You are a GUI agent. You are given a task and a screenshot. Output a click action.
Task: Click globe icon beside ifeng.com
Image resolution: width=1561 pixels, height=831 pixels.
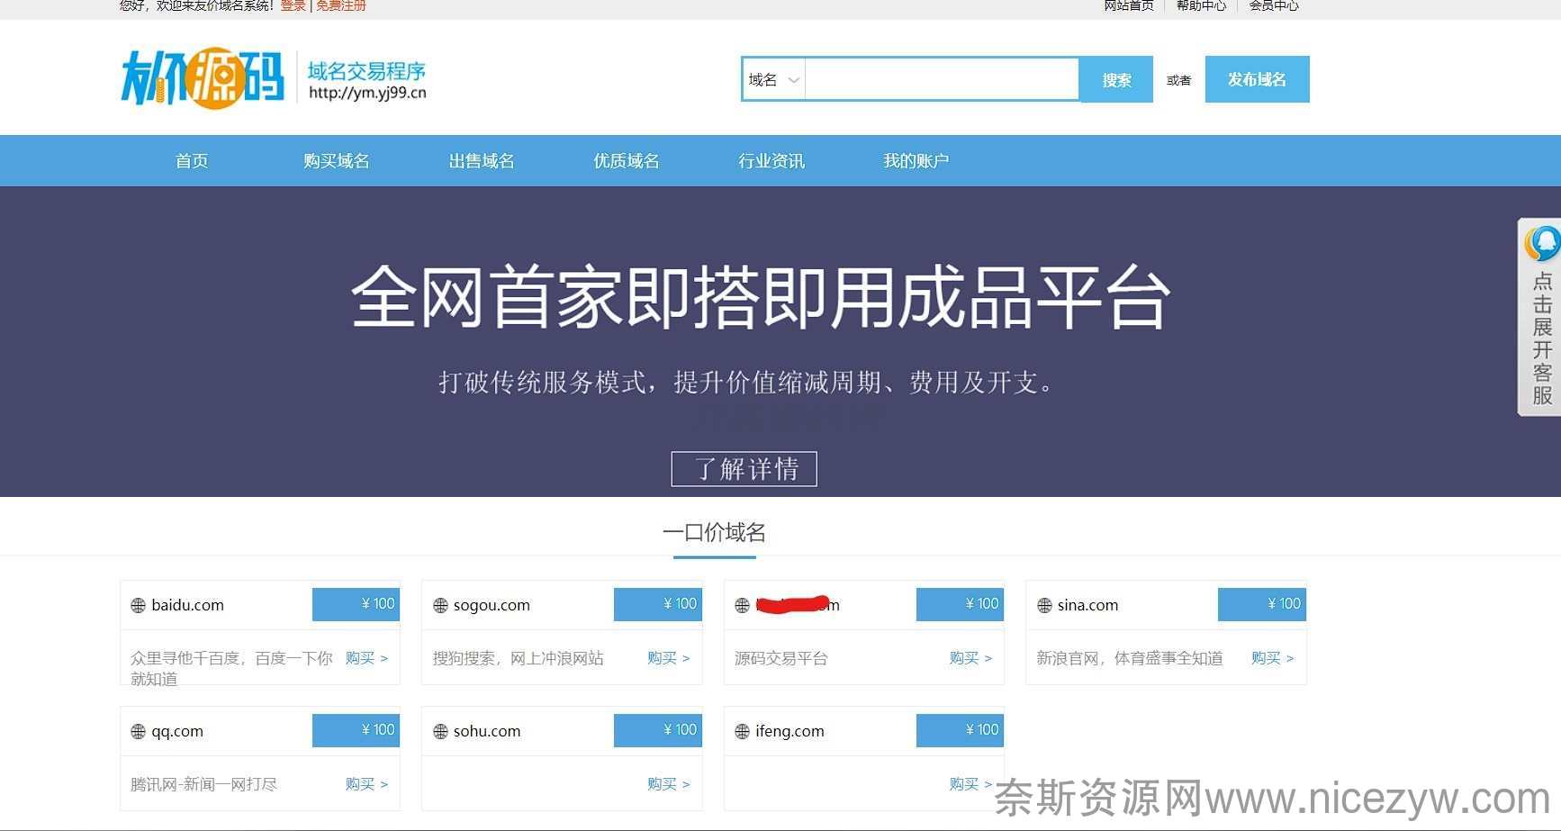point(742,732)
